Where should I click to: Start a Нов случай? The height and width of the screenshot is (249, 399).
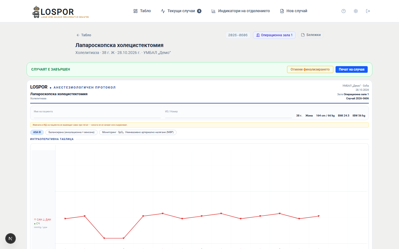pos(294,11)
